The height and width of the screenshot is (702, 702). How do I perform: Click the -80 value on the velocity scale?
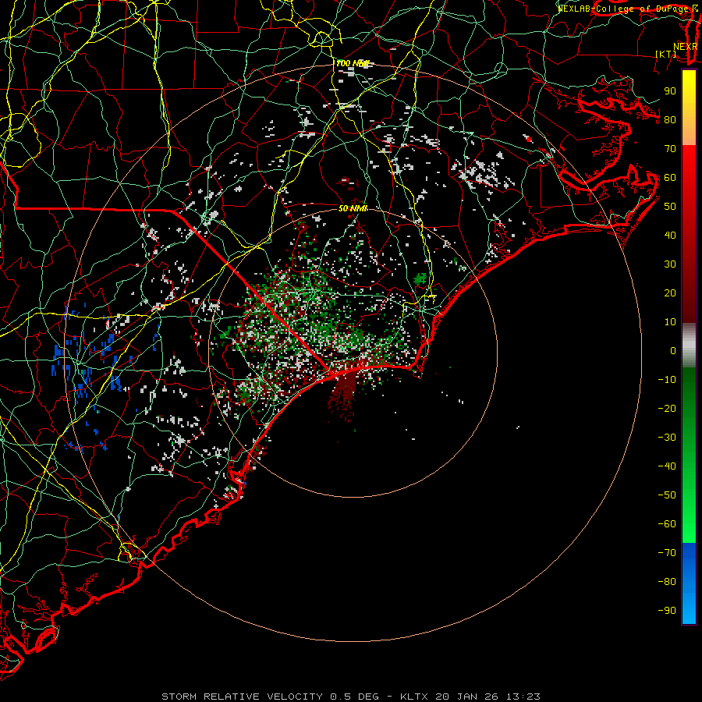[667, 582]
